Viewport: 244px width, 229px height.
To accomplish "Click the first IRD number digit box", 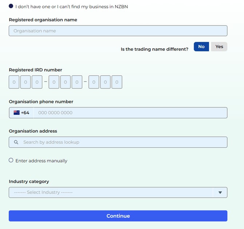I will pos(14,82).
